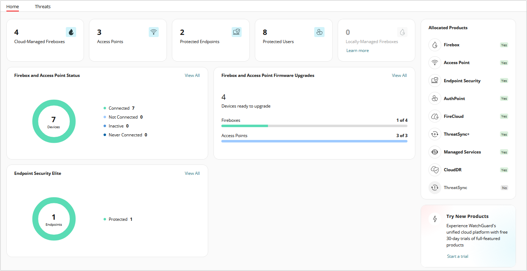Click the '3 of 3' Access Points count
Screen dimensions: 527x271
(x=402, y=136)
